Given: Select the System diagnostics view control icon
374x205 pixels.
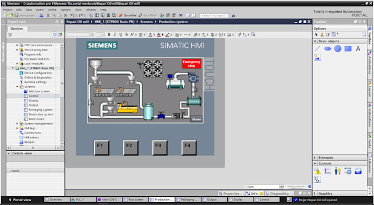Looking at the screenshot, I should 317,180.
